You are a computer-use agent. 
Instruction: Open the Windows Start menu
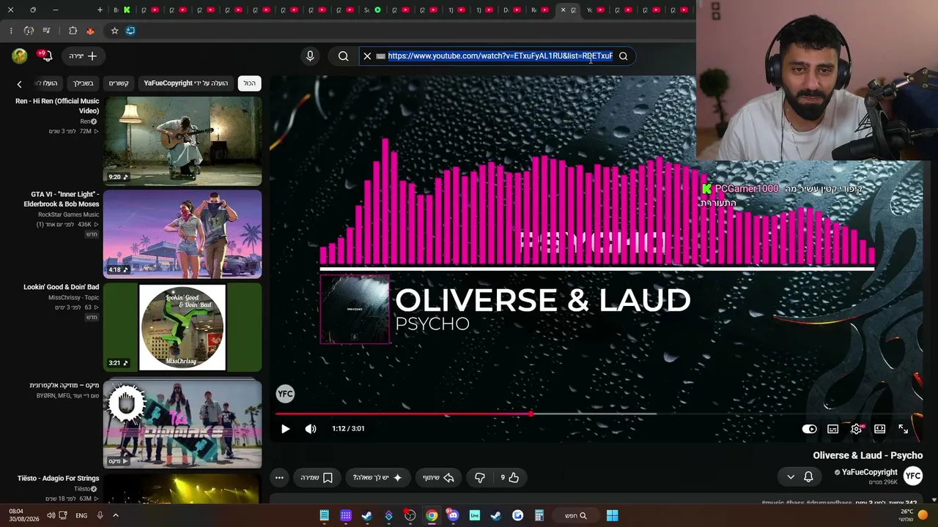click(612, 515)
